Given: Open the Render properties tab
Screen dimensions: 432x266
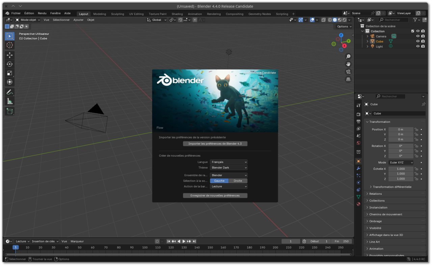Looking at the screenshot, I should (358, 114).
